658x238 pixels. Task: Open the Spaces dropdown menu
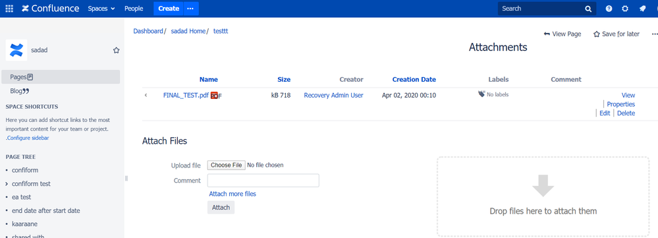coord(101,9)
